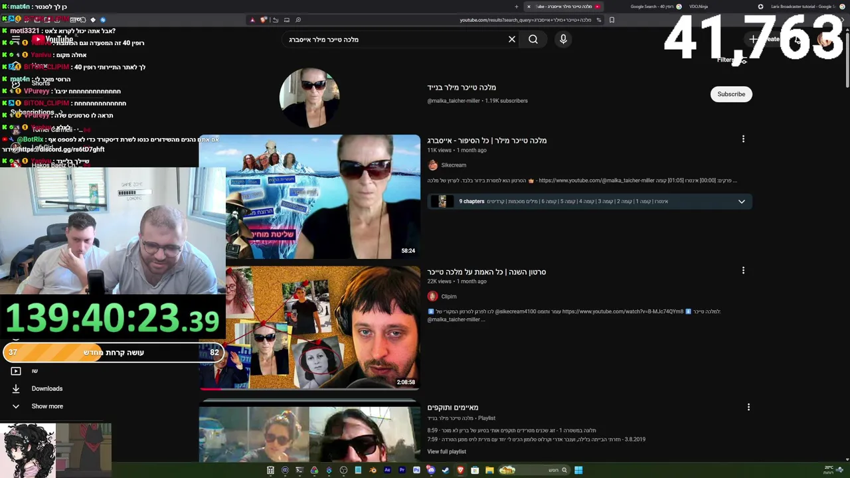Click the '1.19K subscribers' text

[x=507, y=101]
